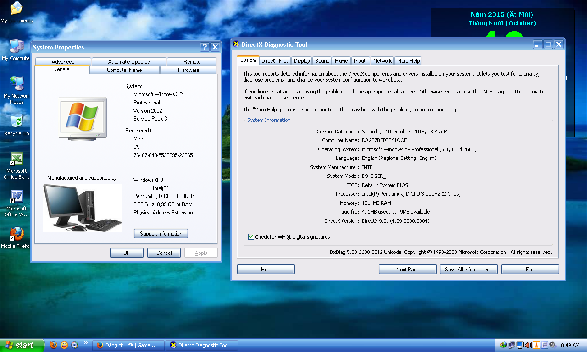Click Cancel in System Properties
Screen dimensions: 587x352
[x=164, y=253]
